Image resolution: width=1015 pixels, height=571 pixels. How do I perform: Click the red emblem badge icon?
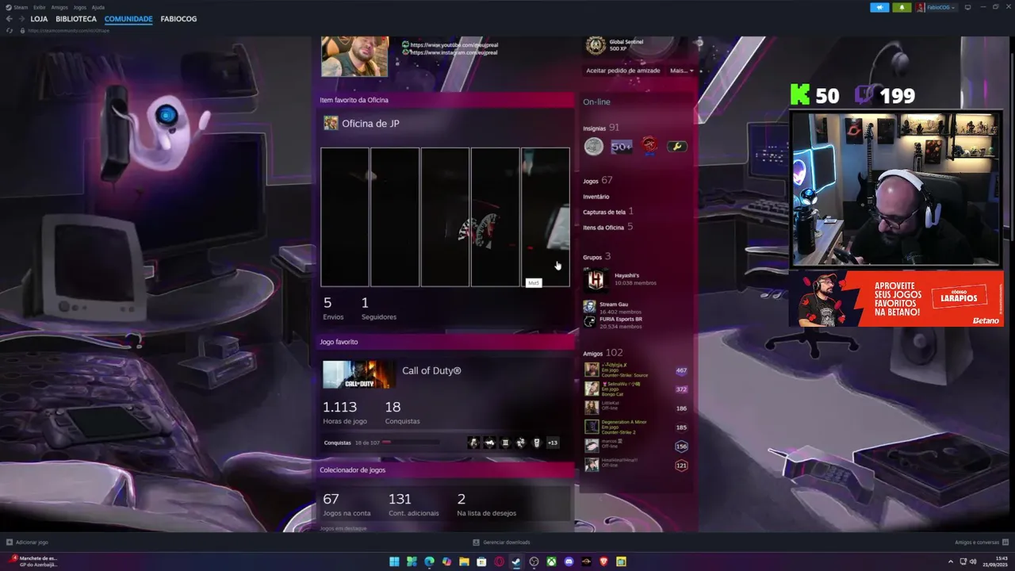point(649,145)
